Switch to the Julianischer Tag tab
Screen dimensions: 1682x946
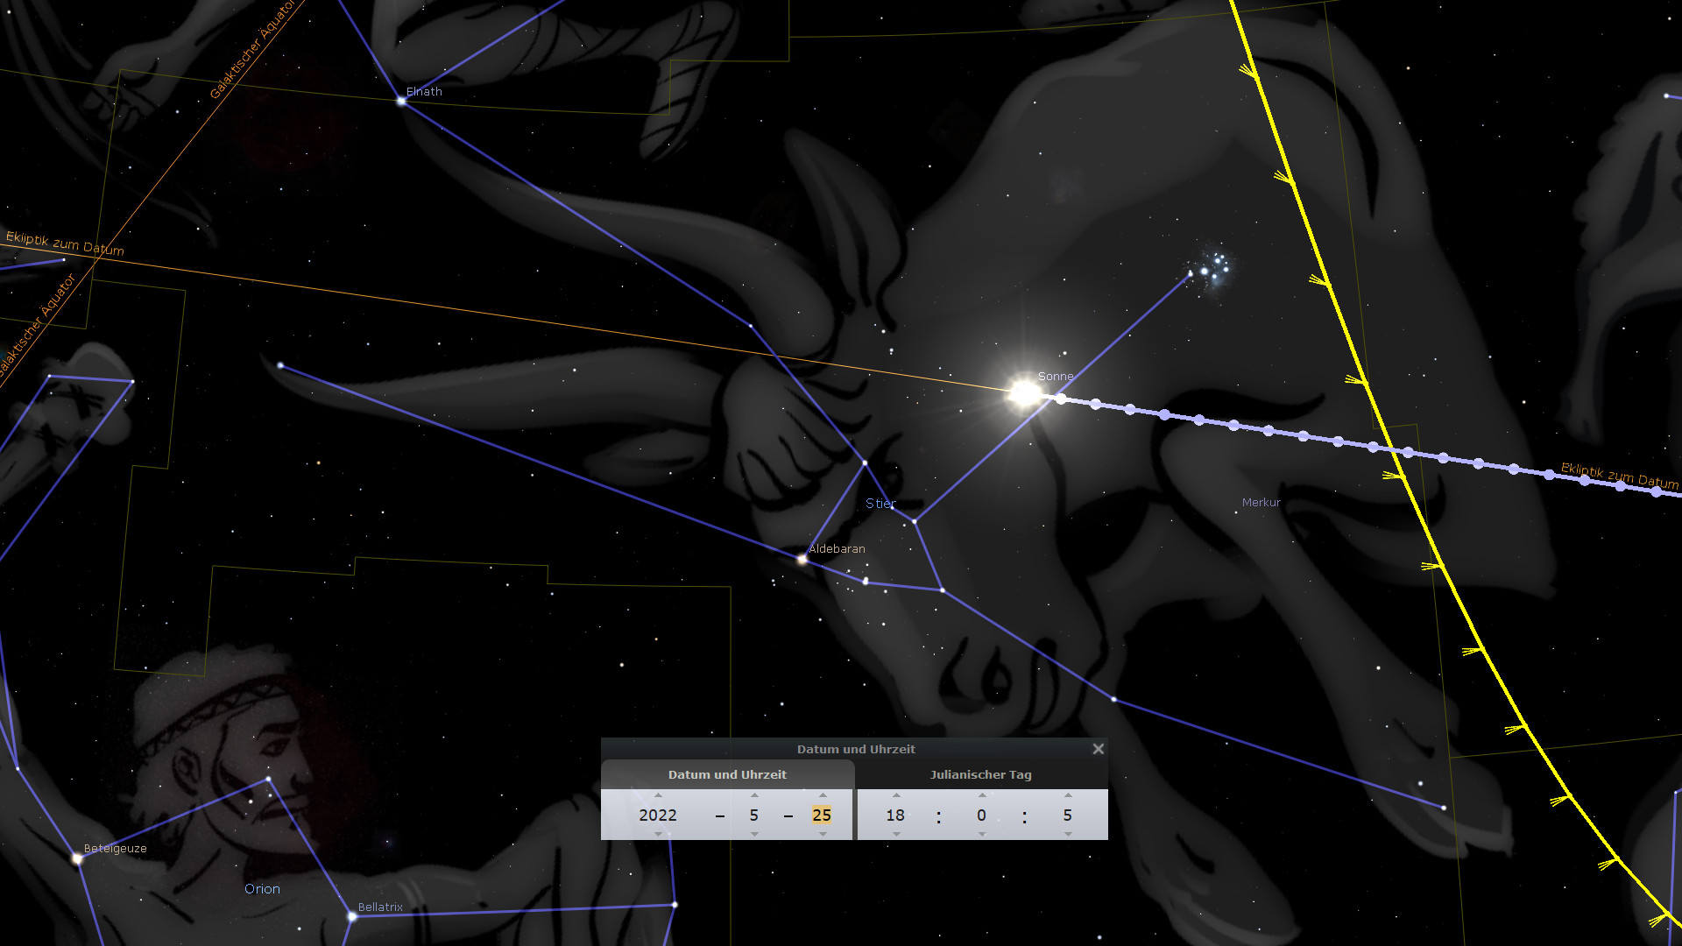(980, 774)
